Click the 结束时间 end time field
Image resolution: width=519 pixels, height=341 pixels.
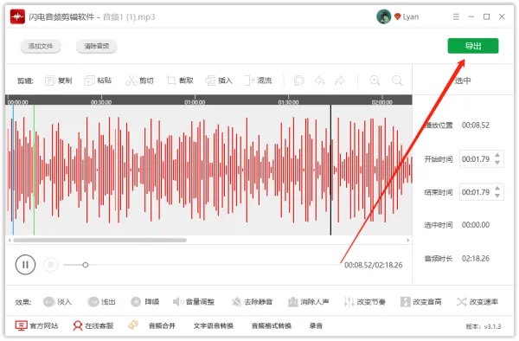(x=481, y=192)
